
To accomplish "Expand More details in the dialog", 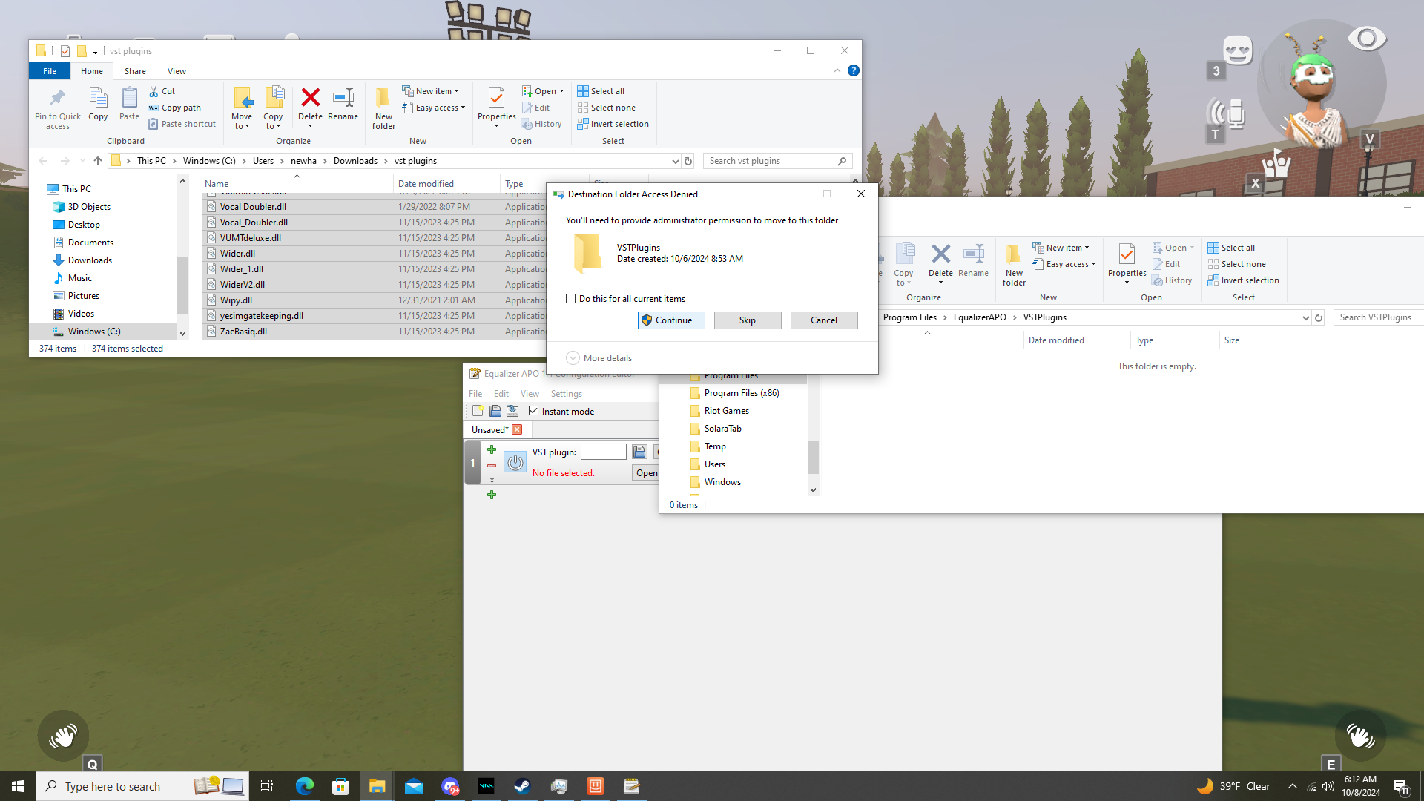I will (599, 358).
